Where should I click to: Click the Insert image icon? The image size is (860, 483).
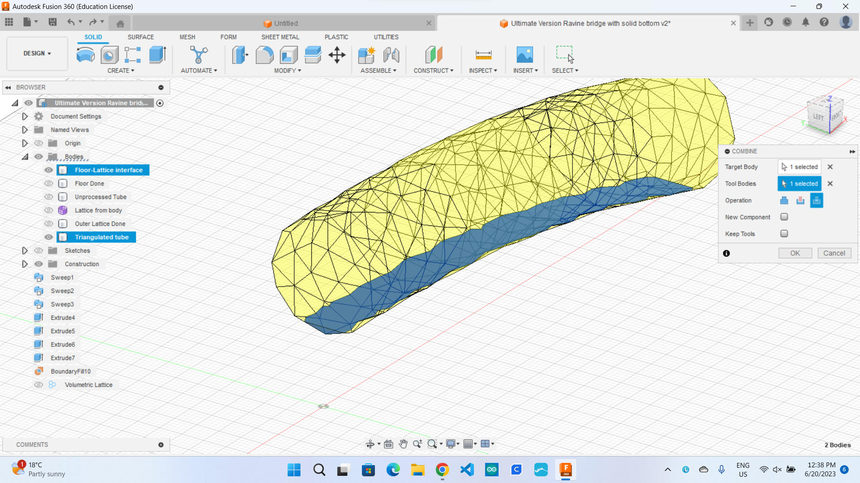coord(525,55)
